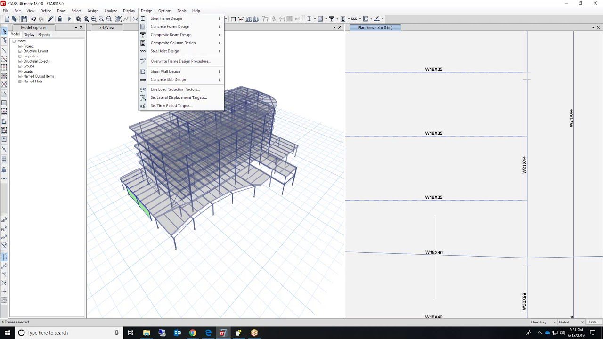Select the Zoom Out tool
Viewport: 603px width, 339px height.
[x=108, y=19]
